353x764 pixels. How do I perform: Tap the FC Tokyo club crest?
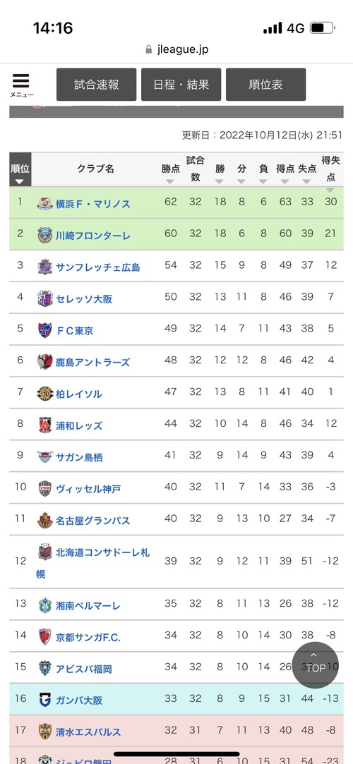45,330
